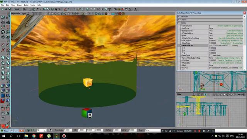247x139 pixels.
Task: Click the Add Static Mesh icon
Action: [8, 95]
